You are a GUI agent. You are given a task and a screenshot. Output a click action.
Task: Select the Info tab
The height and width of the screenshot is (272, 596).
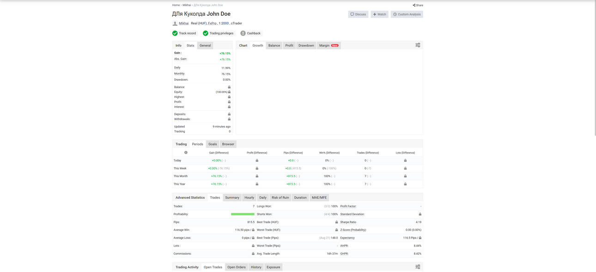tap(178, 46)
